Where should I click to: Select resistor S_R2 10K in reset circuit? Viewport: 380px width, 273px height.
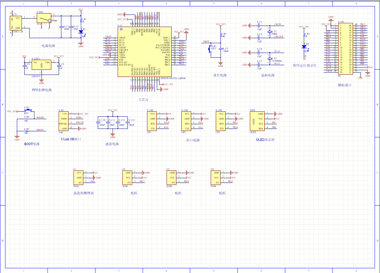(221, 35)
